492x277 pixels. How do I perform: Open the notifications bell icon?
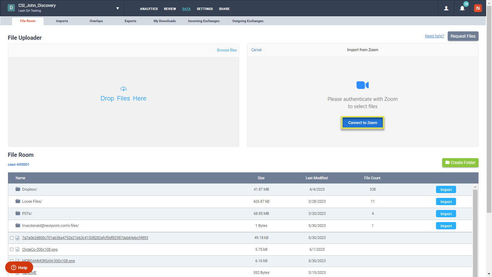(462, 8)
